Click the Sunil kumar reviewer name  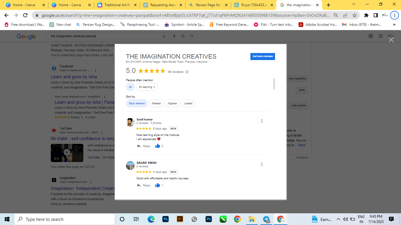click(145, 120)
